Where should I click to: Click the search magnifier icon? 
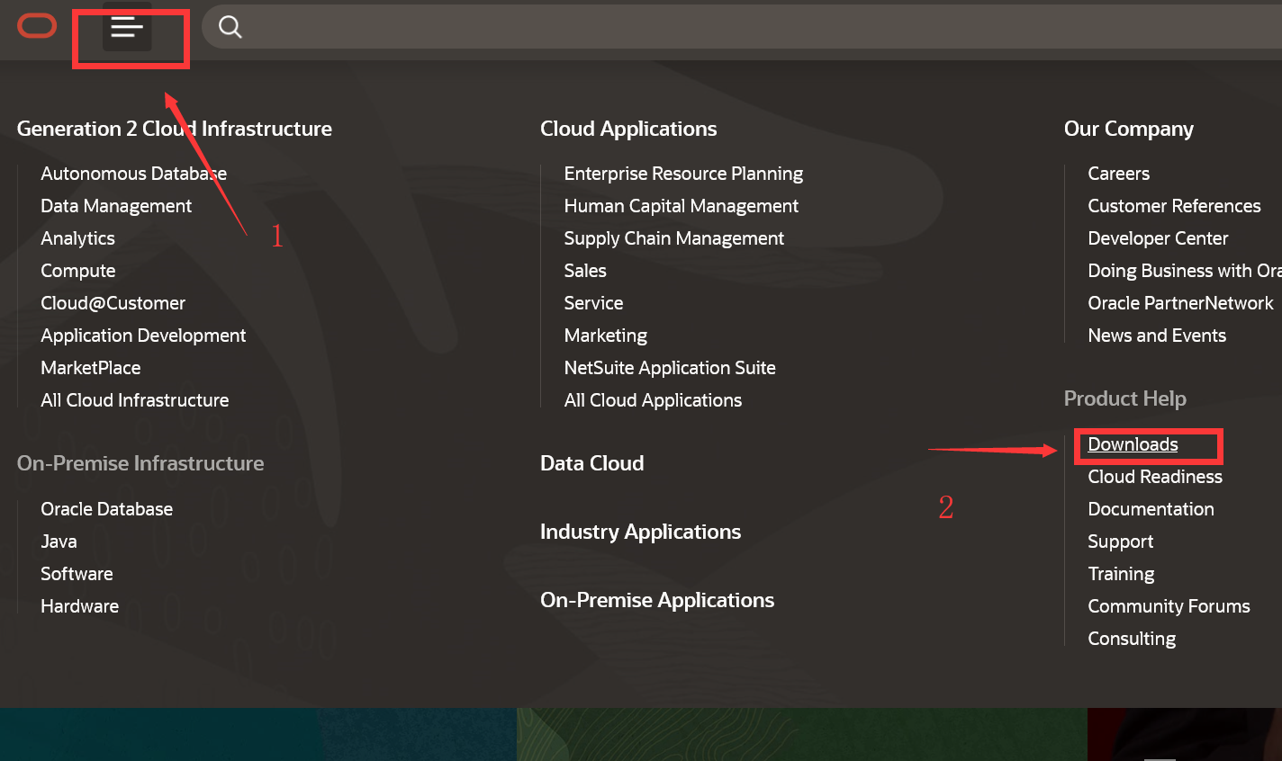click(x=230, y=28)
